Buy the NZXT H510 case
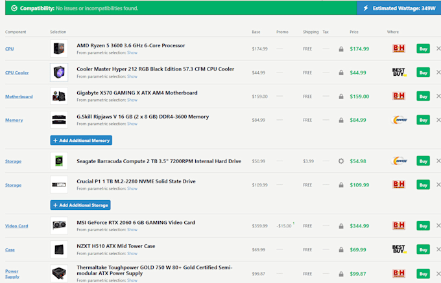441x283 pixels. [x=423, y=249]
